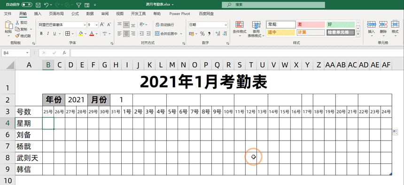The height and width of the screenshot is (185, 404).
Task: Open the font color dropdown arrow
Action: point(96,34)
